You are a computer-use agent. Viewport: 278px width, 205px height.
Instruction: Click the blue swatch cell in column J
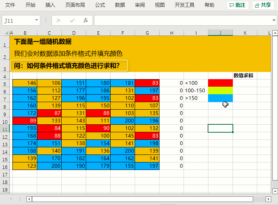[x=220, y=98]
